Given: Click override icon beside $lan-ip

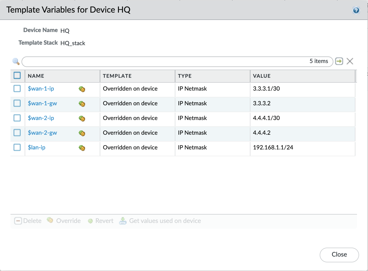Looking at the screenshot, I should click(x=82, y=148).
